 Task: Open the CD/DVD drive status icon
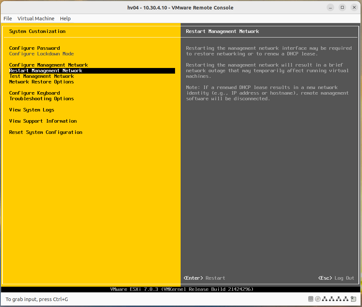(x=318, y=299)
